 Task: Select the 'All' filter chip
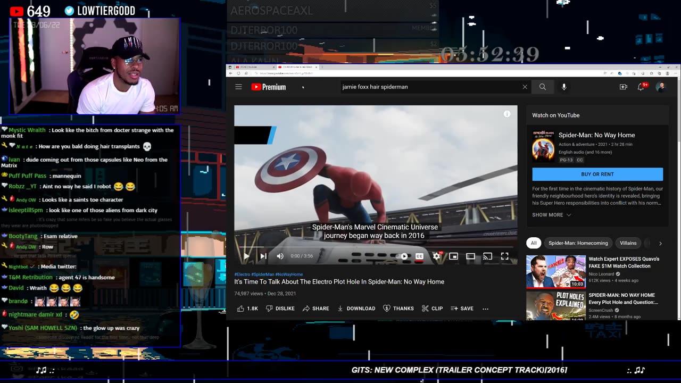point(534,243)
